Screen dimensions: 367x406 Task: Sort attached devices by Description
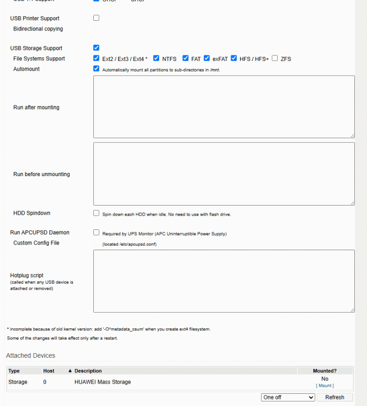(88, 371)
